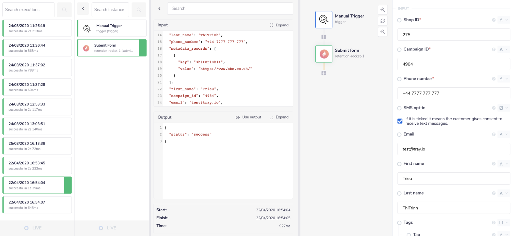Select the execution from 25/03/2020 16:13:38
Screen dimensions: 514x236
point(37,146)
